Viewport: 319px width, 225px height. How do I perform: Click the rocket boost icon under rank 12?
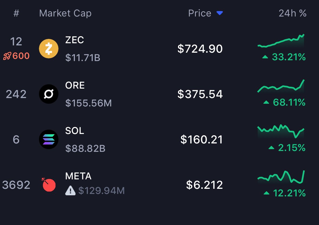point(7,56)
